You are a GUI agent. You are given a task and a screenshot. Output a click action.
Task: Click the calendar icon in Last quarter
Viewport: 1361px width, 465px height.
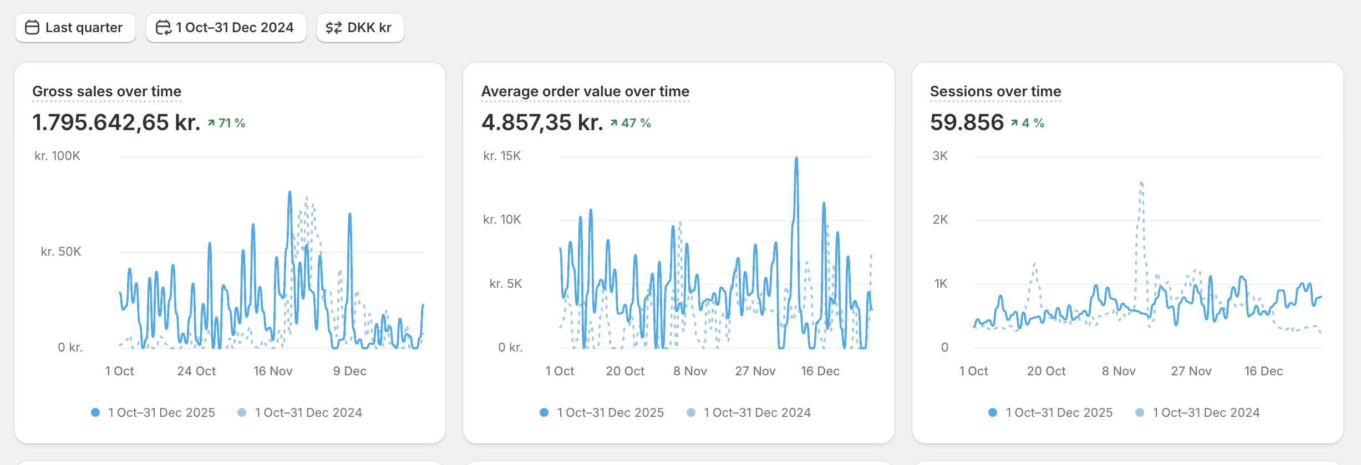tap(32, 28)
